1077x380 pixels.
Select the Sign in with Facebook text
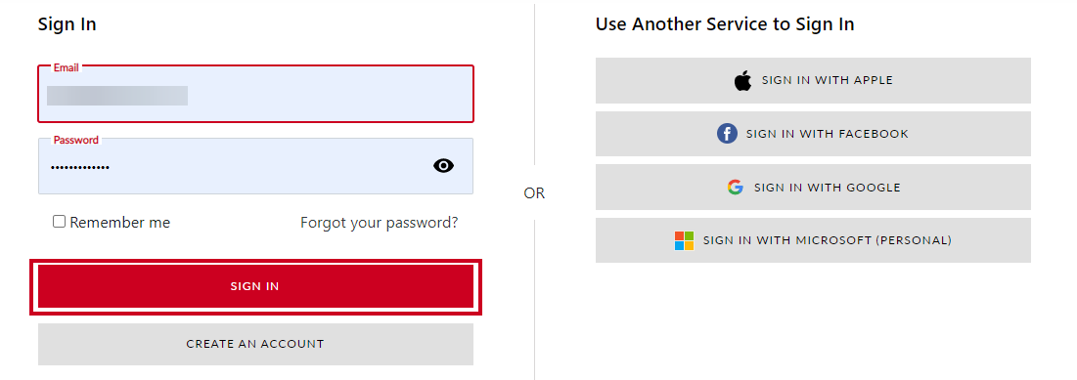827,134
